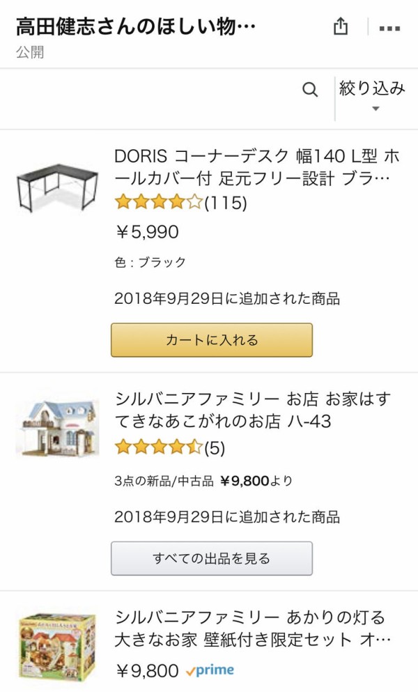Viewport: 418px width, 692px height.
Task: View Sylvanian shop star rating
Action: 159,447
